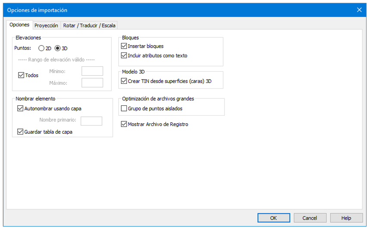Toggle Crear TIN desde superficies 3D
This screenshot has height=230, width=370.
[124, 81]
